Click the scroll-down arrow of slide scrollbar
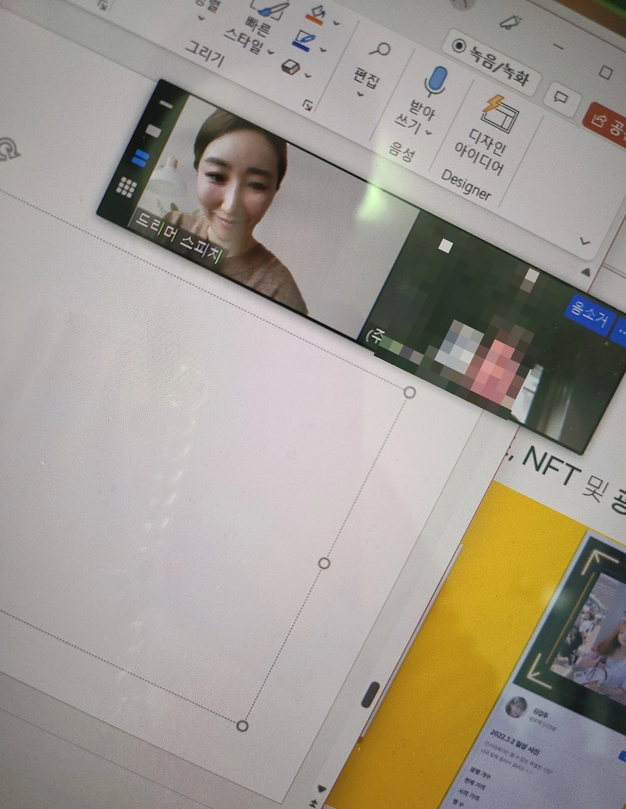This screenshot has width=626, height=809. point(321,788)
